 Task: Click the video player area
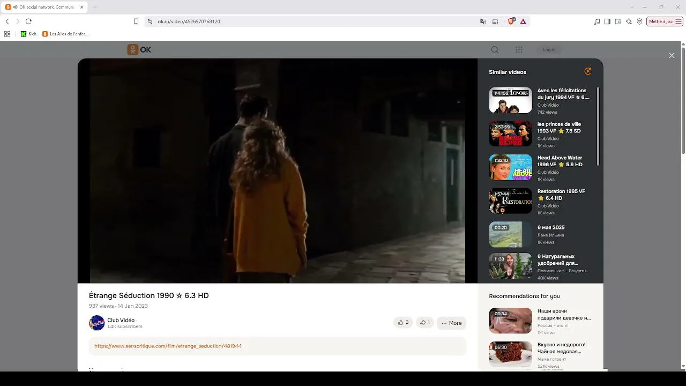point(278,170)
